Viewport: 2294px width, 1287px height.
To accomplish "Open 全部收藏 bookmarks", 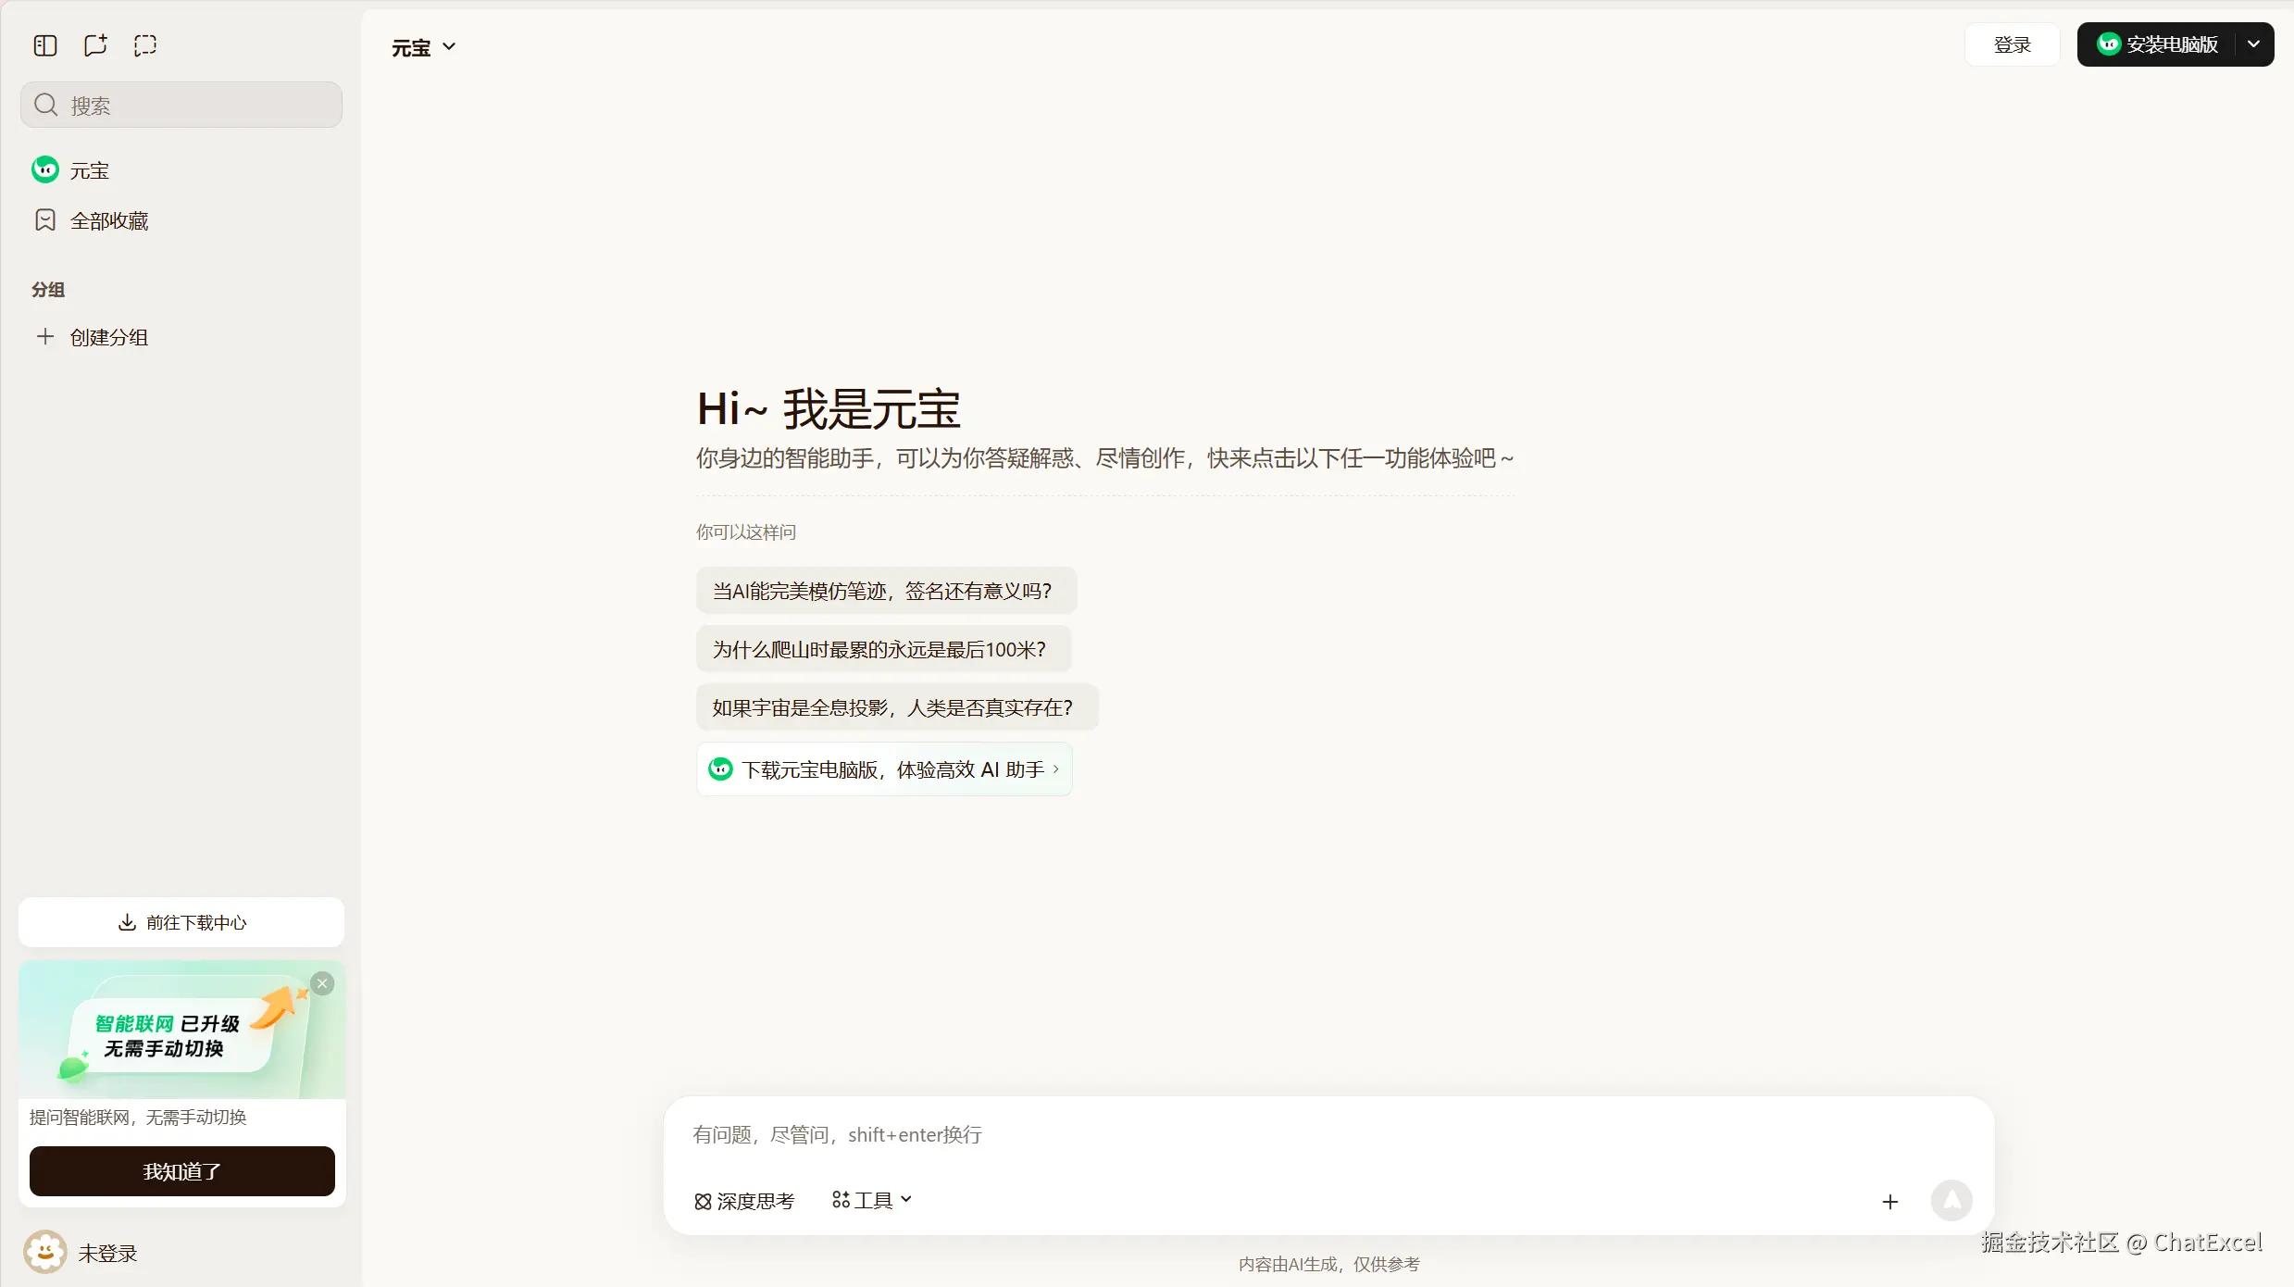I will [109, 220].
